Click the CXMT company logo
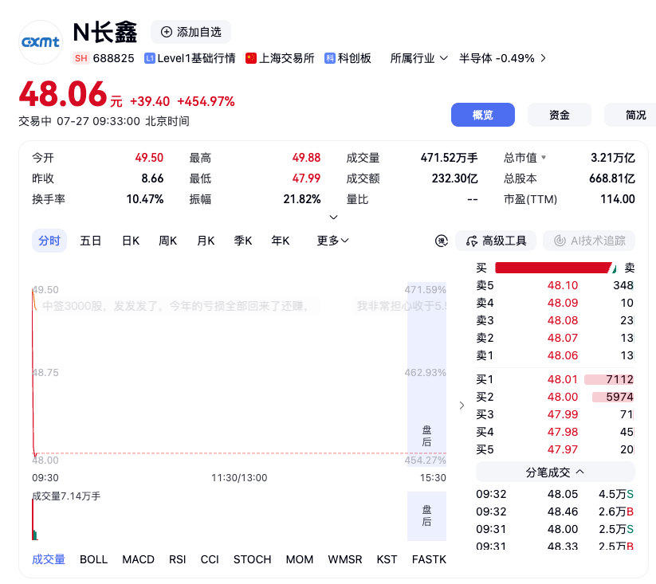Viewport: 656px width, 584px height. (41, 41)
